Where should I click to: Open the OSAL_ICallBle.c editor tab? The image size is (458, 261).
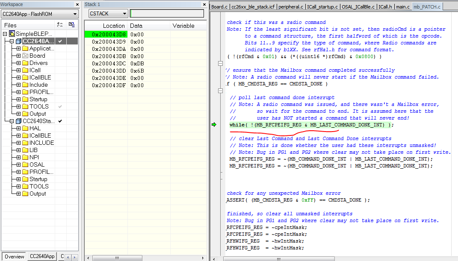pyautogui.click(x=358, y=7)
